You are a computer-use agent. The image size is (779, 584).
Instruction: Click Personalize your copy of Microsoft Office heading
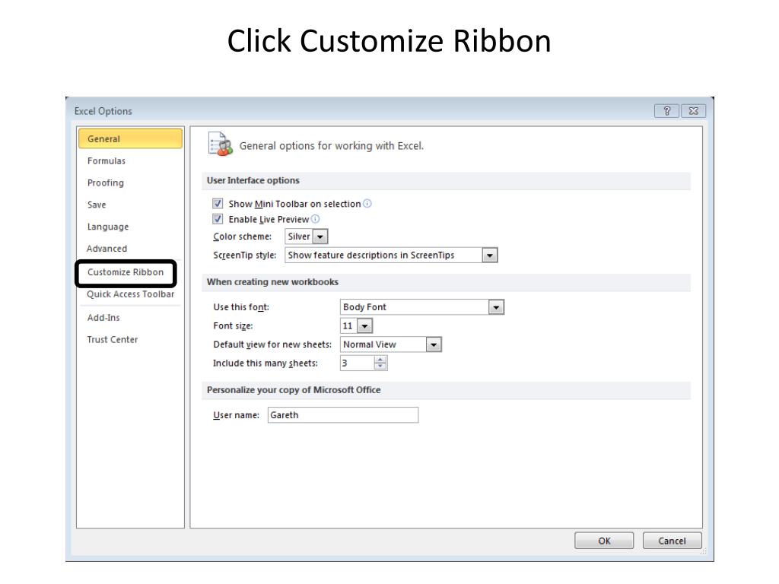tap(294, 390)
